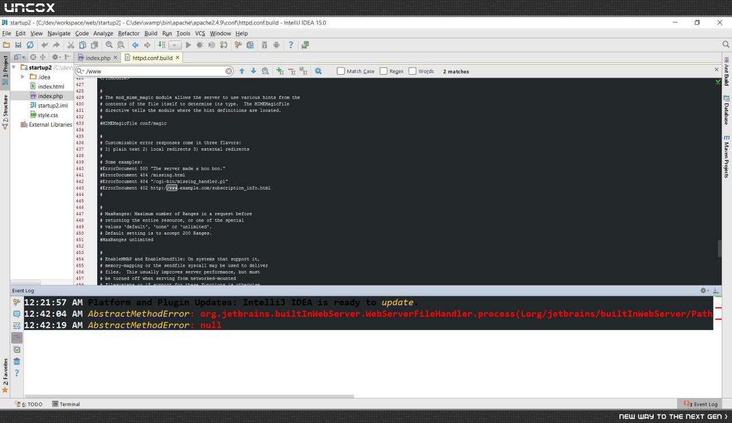Expand the .idea folder
732x423 pixels.
(x=23, y=76)
